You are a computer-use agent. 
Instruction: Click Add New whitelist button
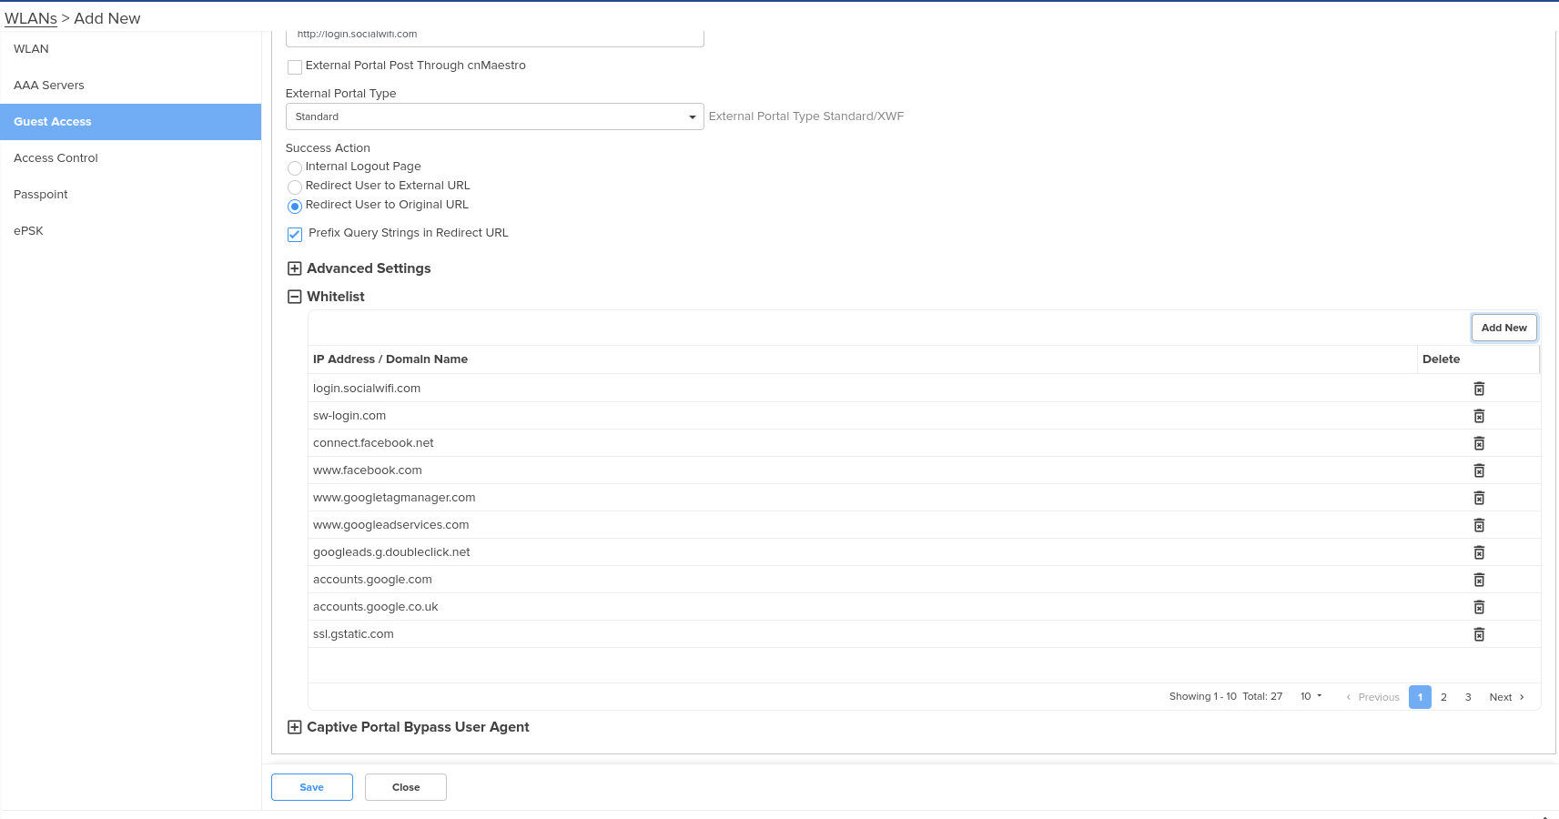click(x=1503, y=328)
